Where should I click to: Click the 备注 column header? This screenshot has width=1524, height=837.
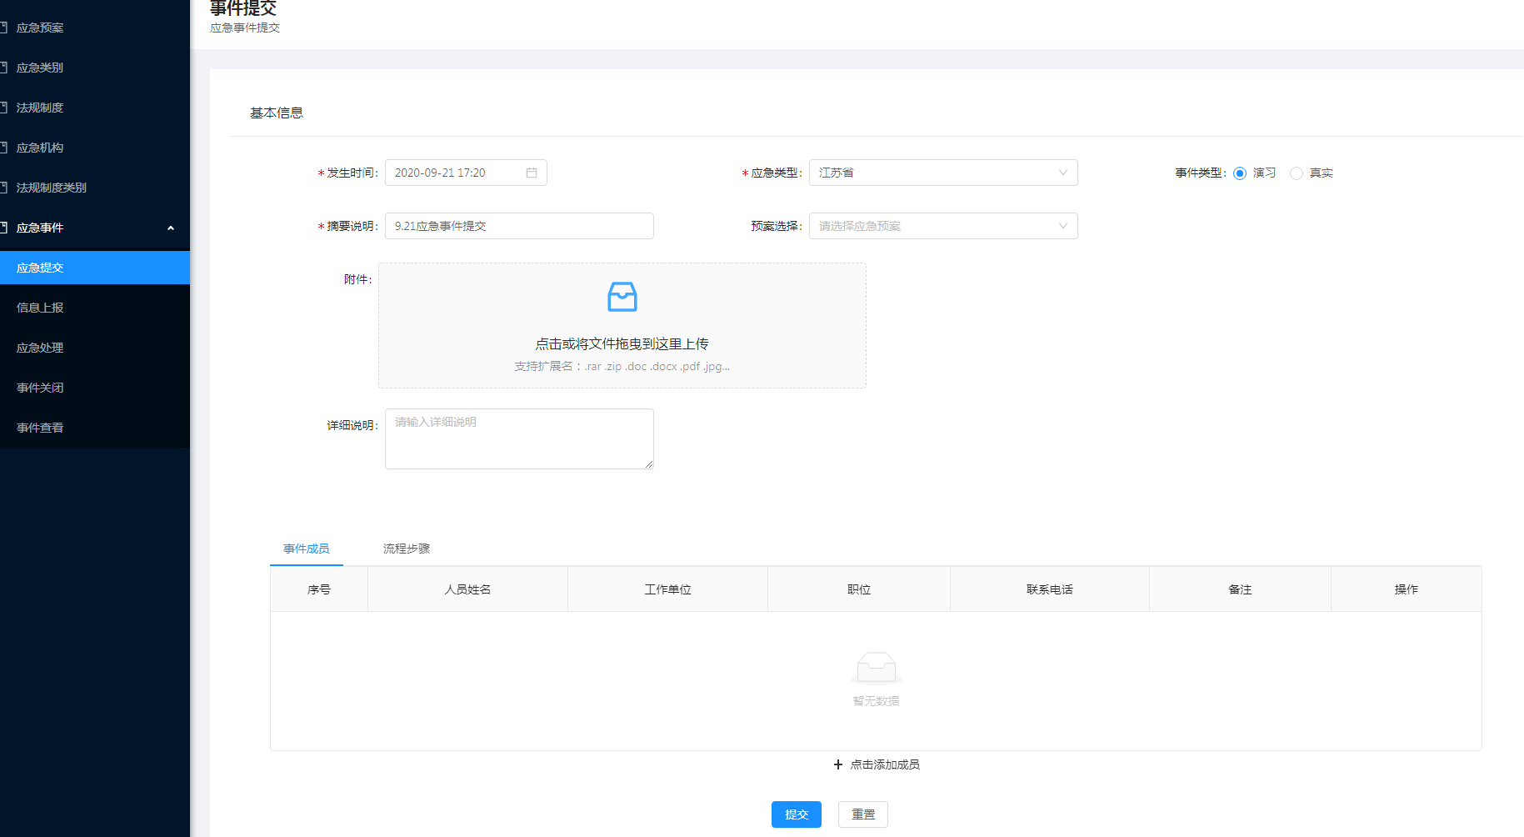click(x=1240, y=589)
